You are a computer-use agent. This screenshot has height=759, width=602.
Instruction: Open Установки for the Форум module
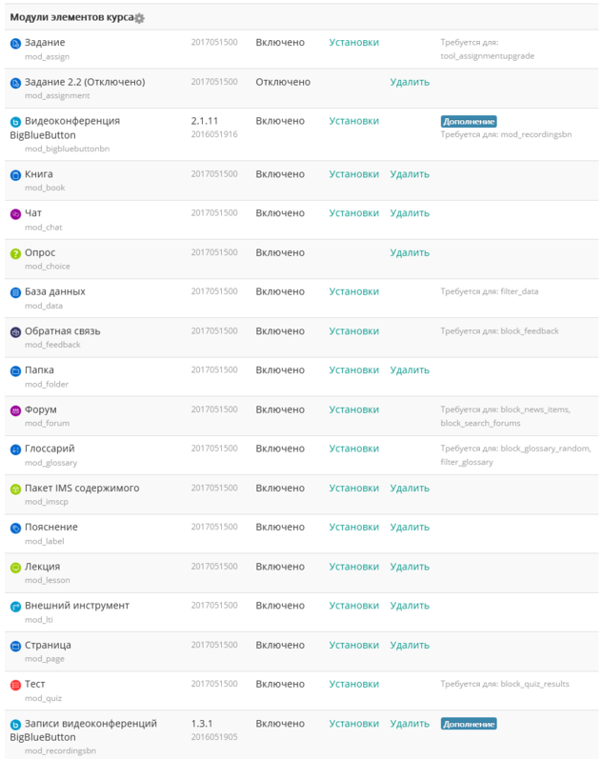(x=353, y=409)
